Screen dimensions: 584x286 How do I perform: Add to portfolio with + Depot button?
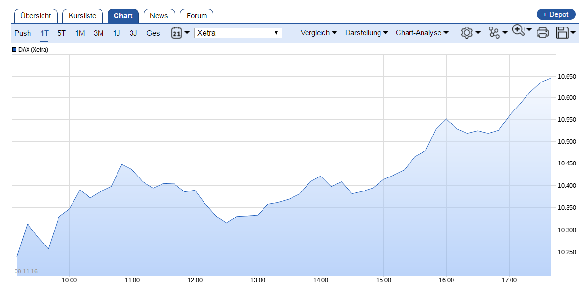click(556, 14)
